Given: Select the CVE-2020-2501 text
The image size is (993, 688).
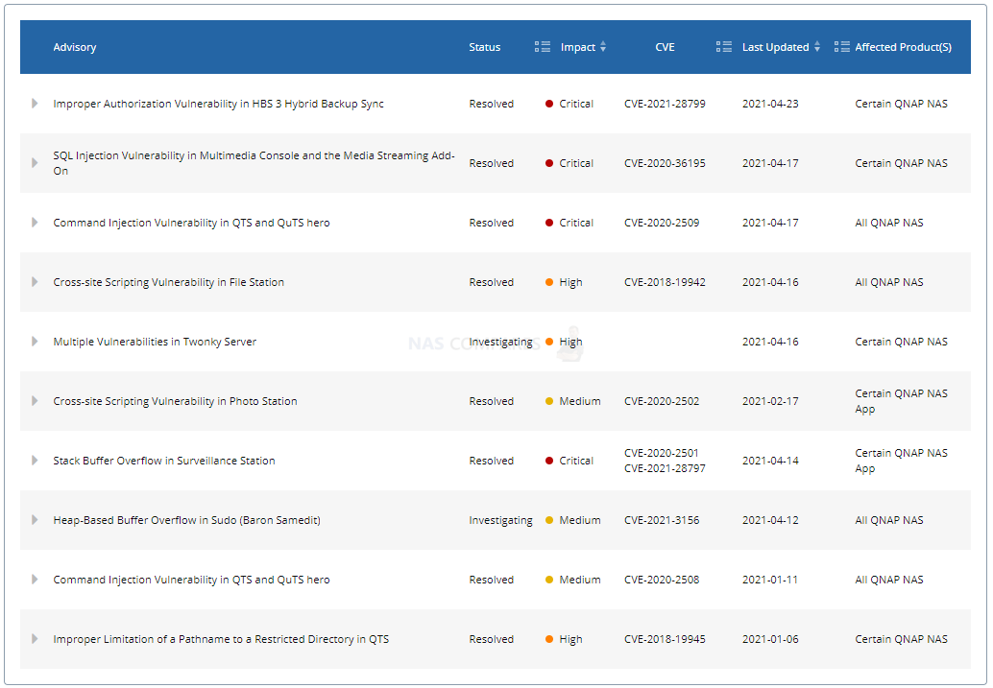Looking at the screenshot, I should (x=661, y=453).
